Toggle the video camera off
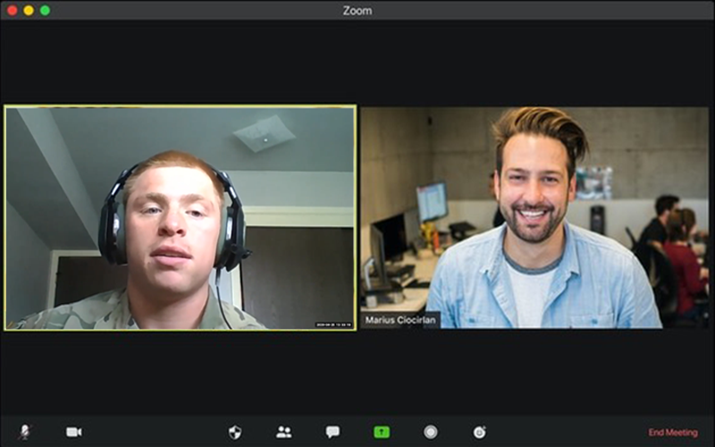The width and height of the screenshot is (715, 447). [x=74, y=432]
